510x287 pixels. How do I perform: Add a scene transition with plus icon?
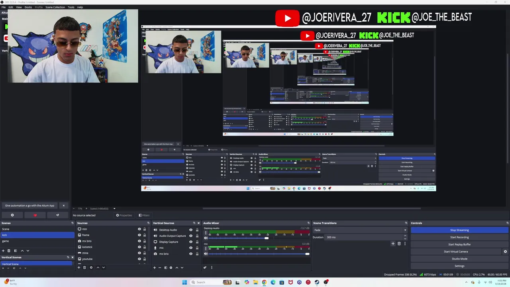393,244
